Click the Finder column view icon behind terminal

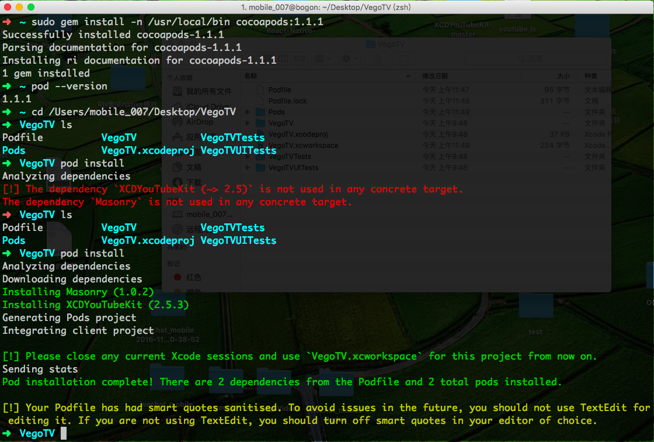click(x=284, y=59)
